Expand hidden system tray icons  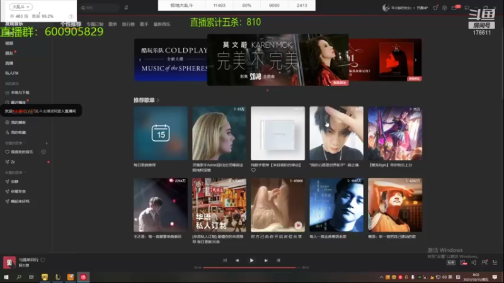[381, 277]
